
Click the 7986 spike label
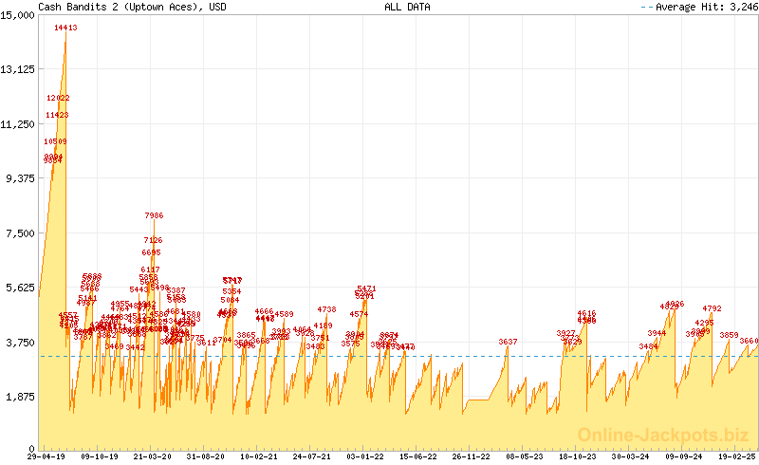(x=154, y=216)
